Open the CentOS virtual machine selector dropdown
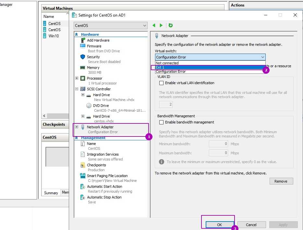 click(x=111, y=25)
